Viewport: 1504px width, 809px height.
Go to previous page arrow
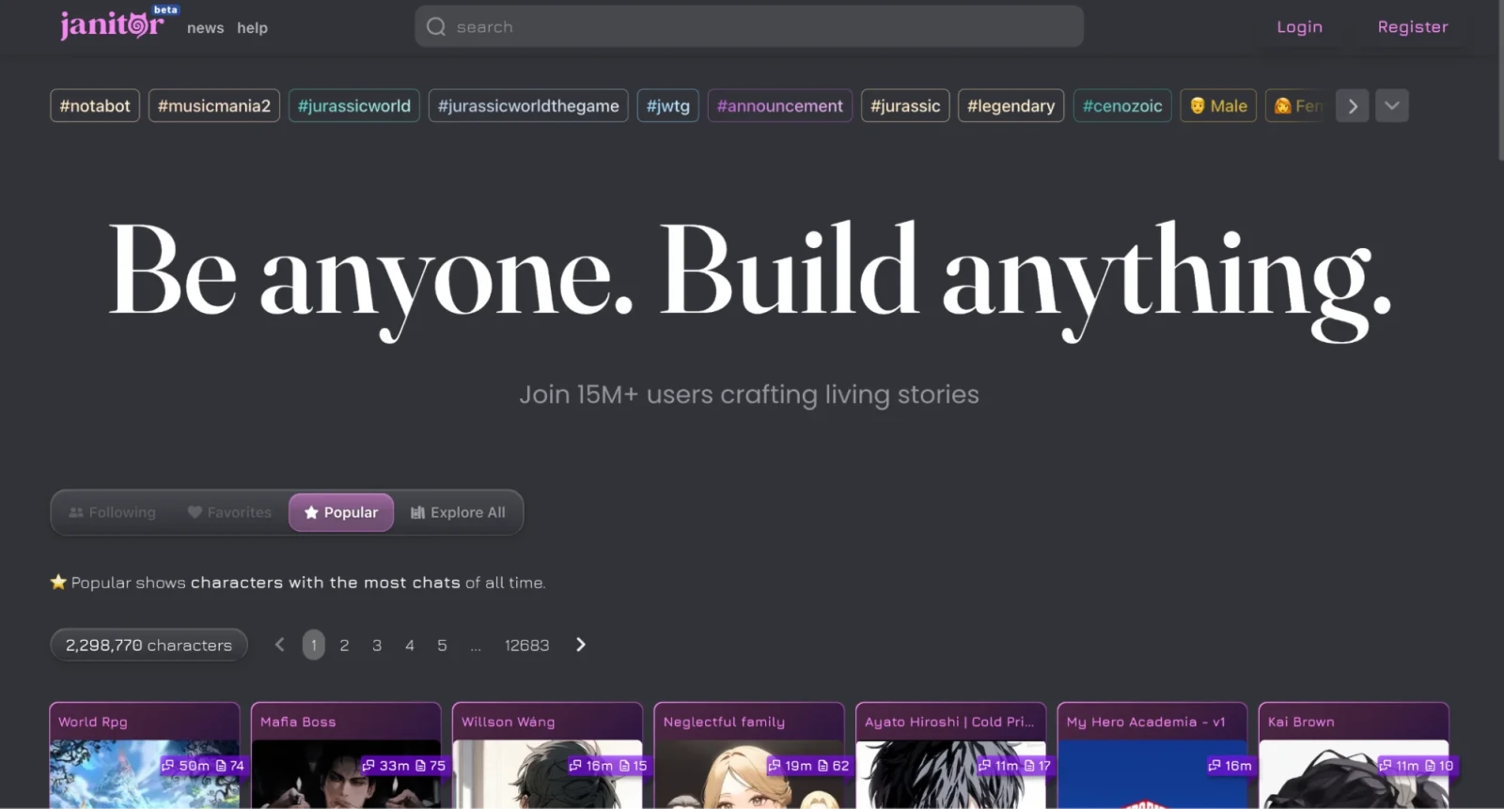(279, 645)
